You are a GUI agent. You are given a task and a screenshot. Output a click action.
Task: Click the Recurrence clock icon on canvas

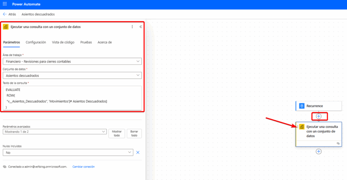click(302, 106)
